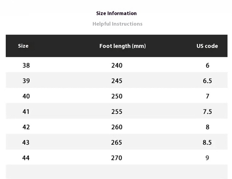Screen dimensions: 232x179
Task: Click size 43 cell
Action: [26, 143]
